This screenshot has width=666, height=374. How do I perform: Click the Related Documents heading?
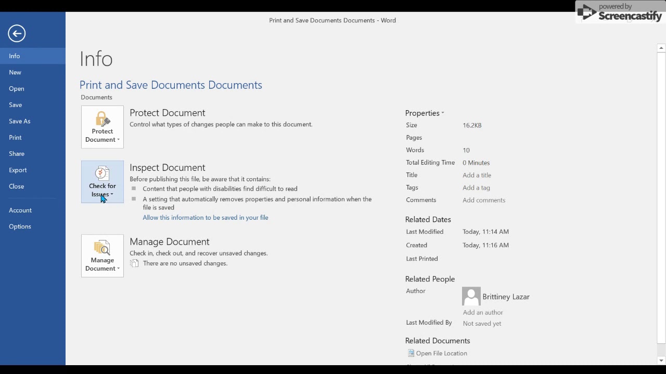pos(438,341)
